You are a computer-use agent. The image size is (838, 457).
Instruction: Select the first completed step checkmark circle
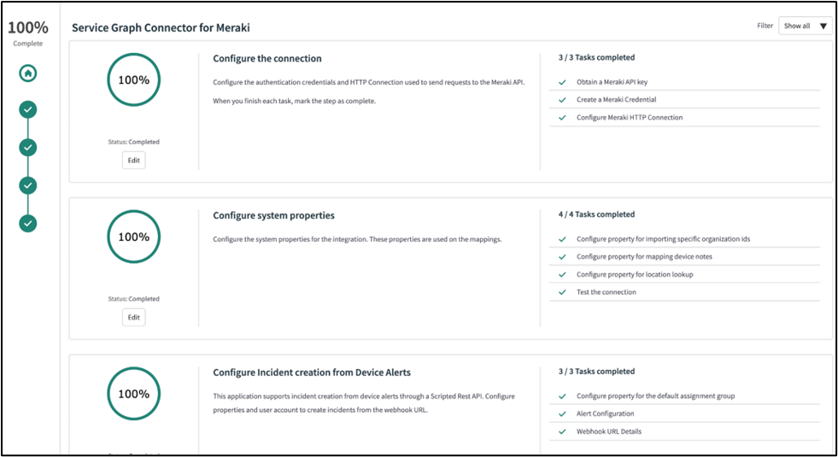coord(28,109)
